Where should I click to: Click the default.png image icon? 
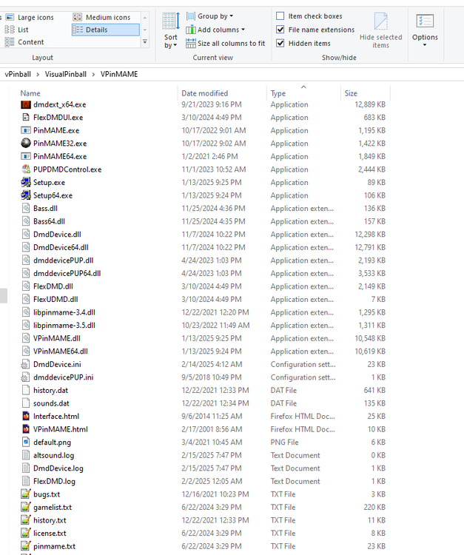tap(26, 443)
